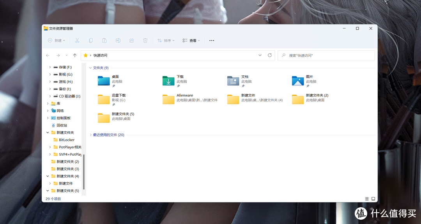Viewport: 421px width, 224px height.
Task: Expand 新建文件 subfolder in tree
Action: (x=50, y=183)
